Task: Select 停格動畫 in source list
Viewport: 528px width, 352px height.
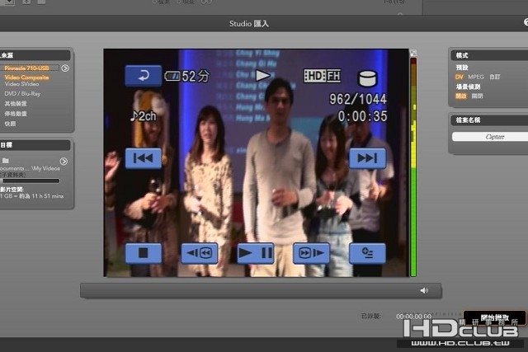Action: click(16, 114)
